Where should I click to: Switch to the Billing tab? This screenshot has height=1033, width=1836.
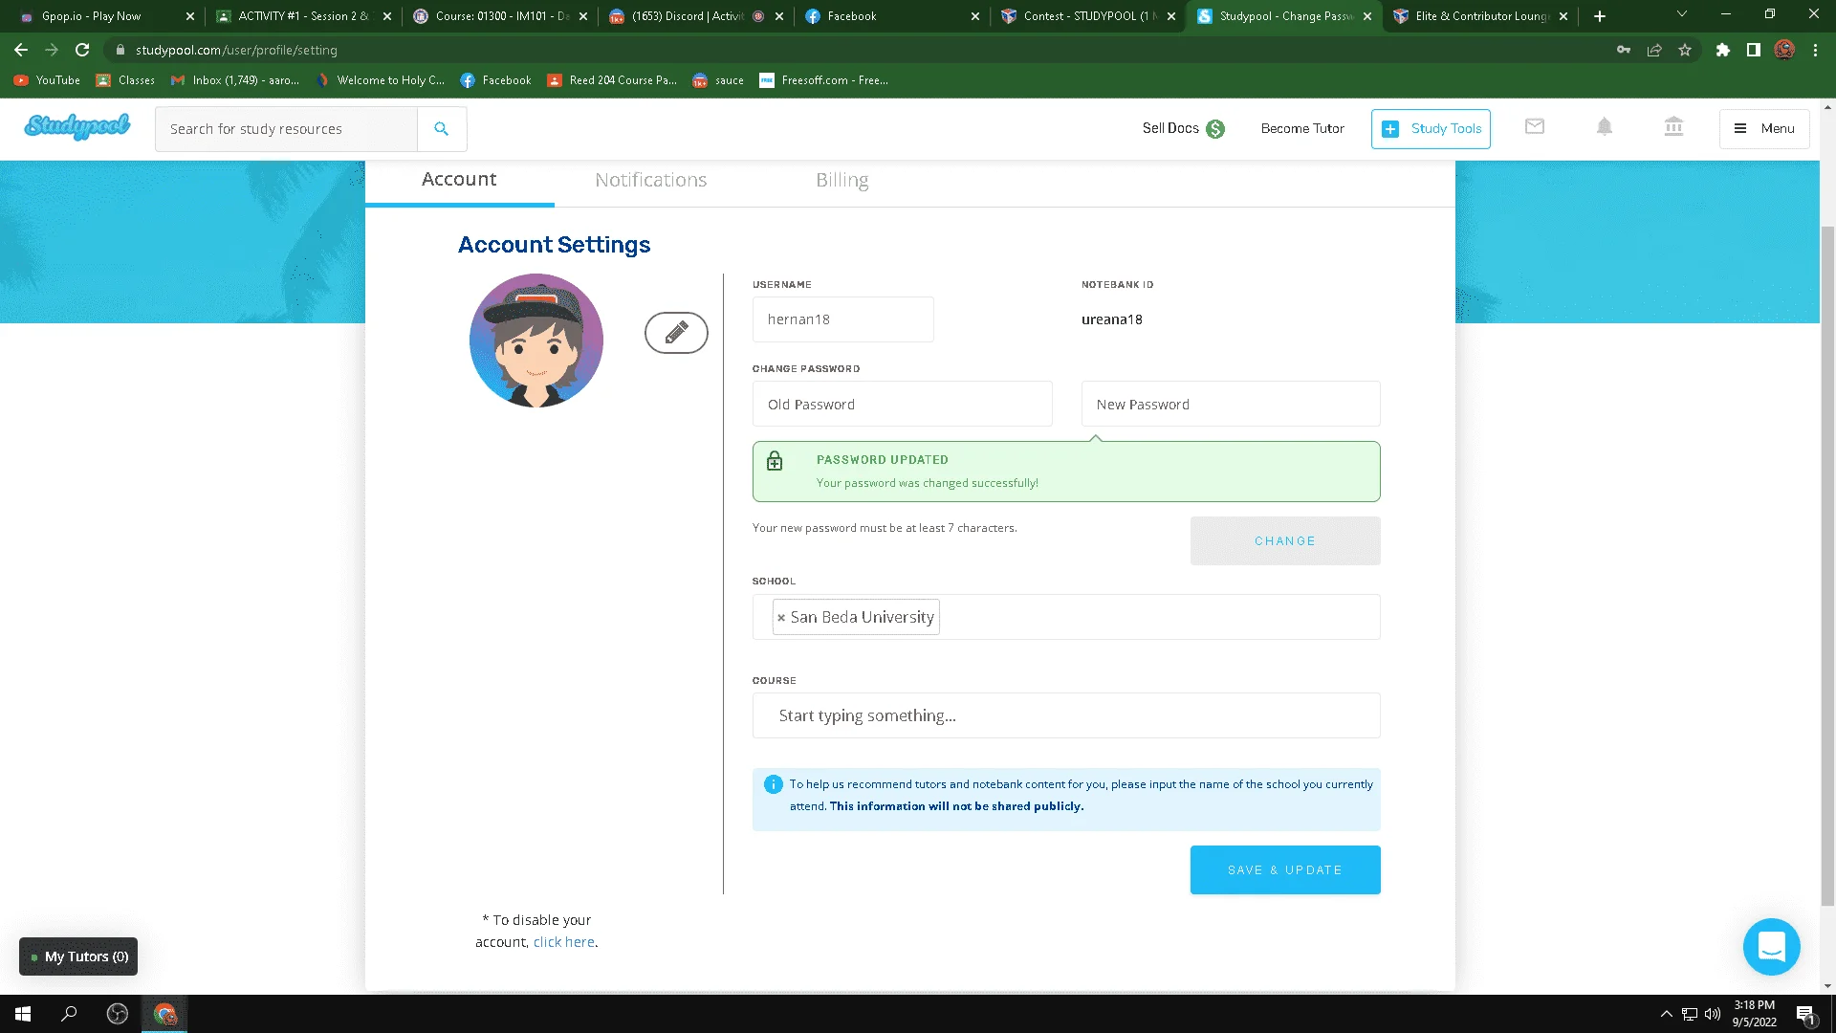pos(842,180)
